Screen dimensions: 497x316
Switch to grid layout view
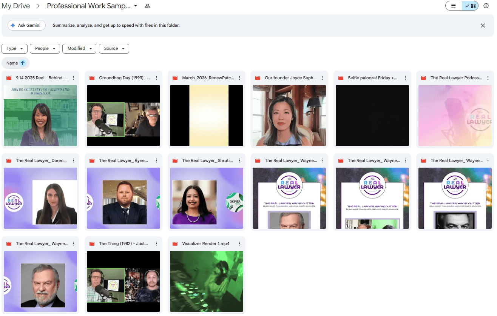(471, 6)
